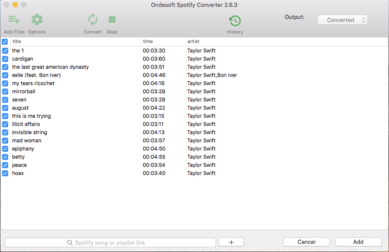Select the song title hoax
Image resolution: width=389 pixels, height=252 pixels.
(18, 173)
